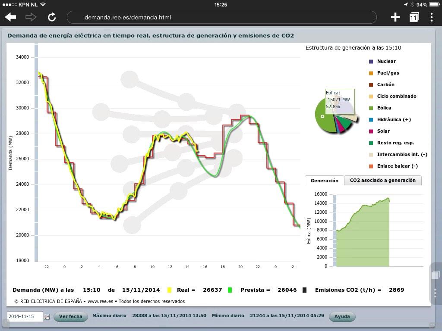Viewport: 442px width, 331px height.
Task: Tap the Wi-Fi icon in status bar
Action: pyautogui.click(x=43, y=4)
